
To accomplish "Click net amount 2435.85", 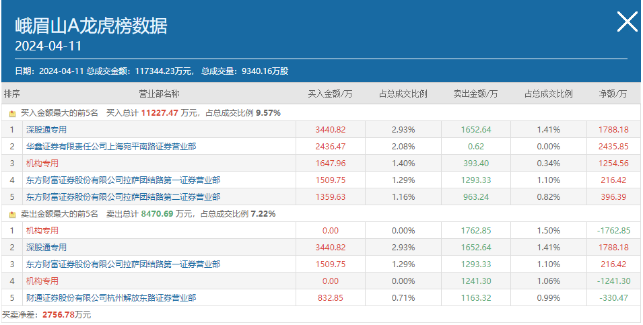I will 613,147.
